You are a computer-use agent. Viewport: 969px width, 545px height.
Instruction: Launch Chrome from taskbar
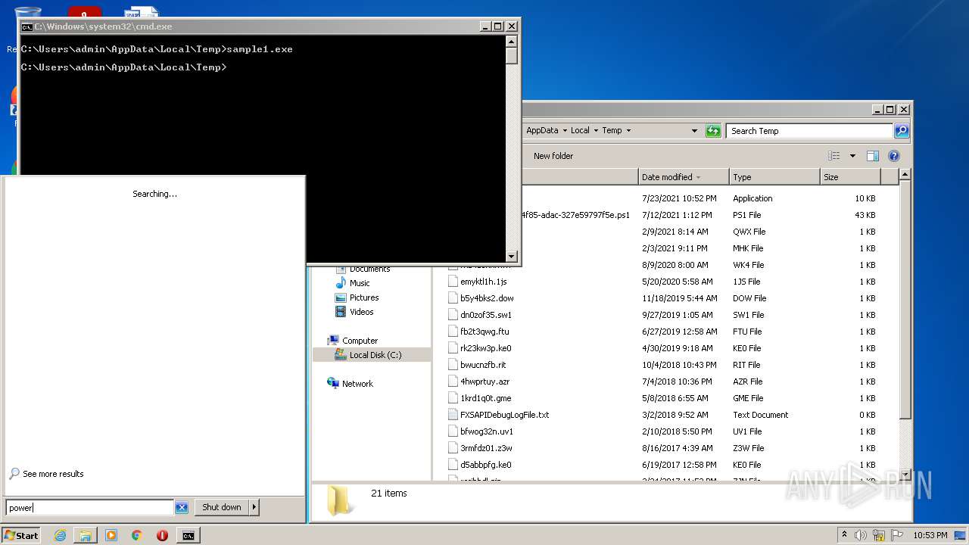(x=137, y=535)
